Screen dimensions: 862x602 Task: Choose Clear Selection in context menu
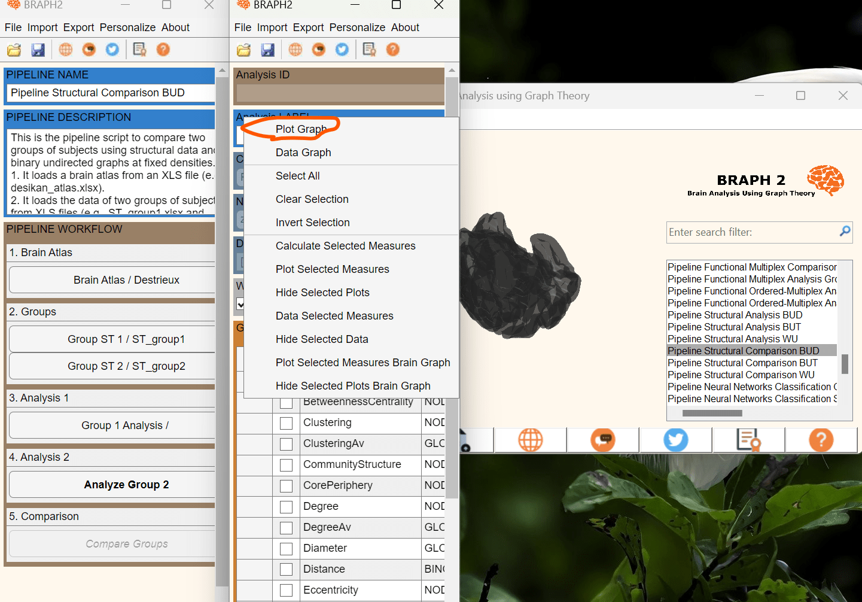(x=351, y=199)
